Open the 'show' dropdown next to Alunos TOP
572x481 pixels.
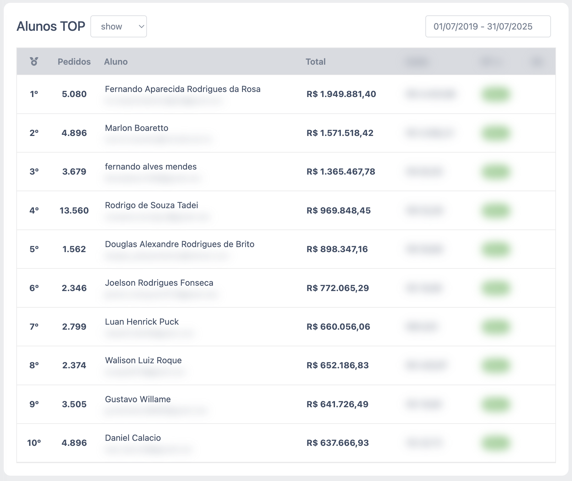coord(119,26)
